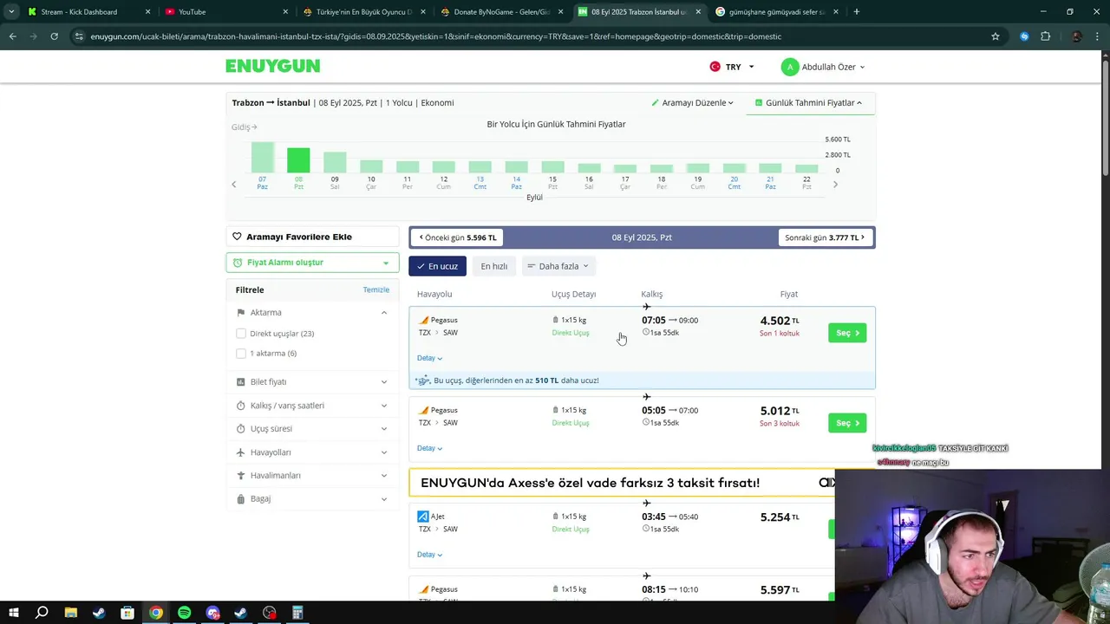Click the browser address bar URL

tap(436, 36)
